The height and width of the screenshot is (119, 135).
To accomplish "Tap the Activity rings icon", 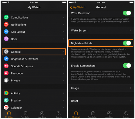I will [x=6, y=93].
